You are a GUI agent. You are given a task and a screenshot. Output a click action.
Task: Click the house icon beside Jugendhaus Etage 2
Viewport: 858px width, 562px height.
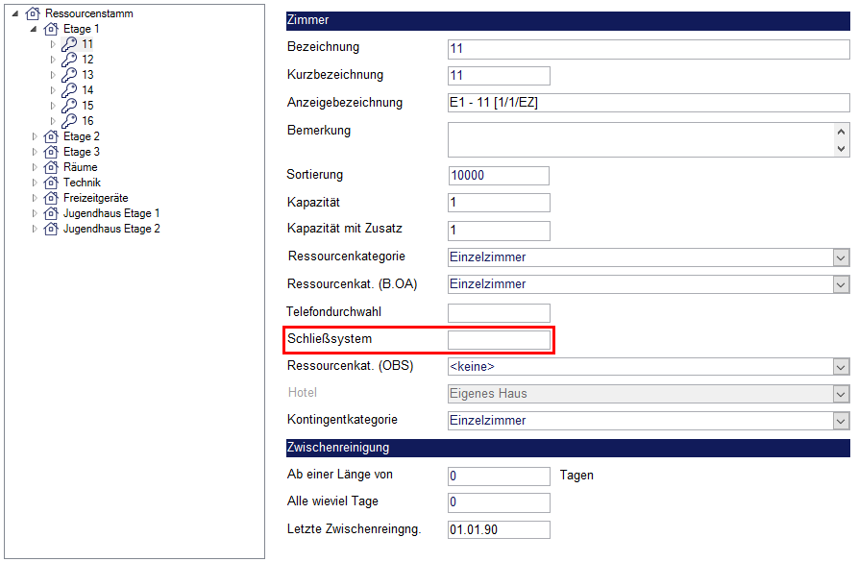51,229
